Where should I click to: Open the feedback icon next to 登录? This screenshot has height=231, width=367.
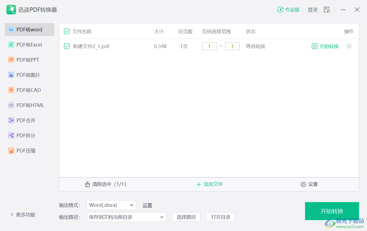click(x=327, y=10)
